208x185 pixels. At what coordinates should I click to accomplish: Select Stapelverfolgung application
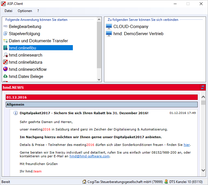[x=24, y=34]
